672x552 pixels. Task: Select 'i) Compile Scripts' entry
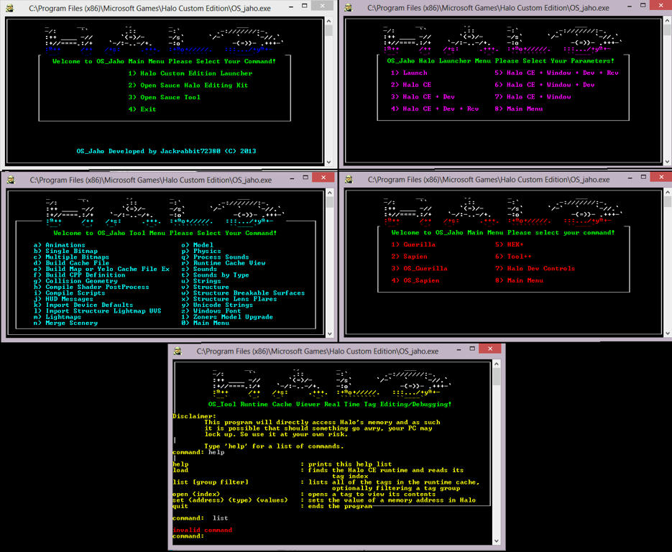[70, 293]
